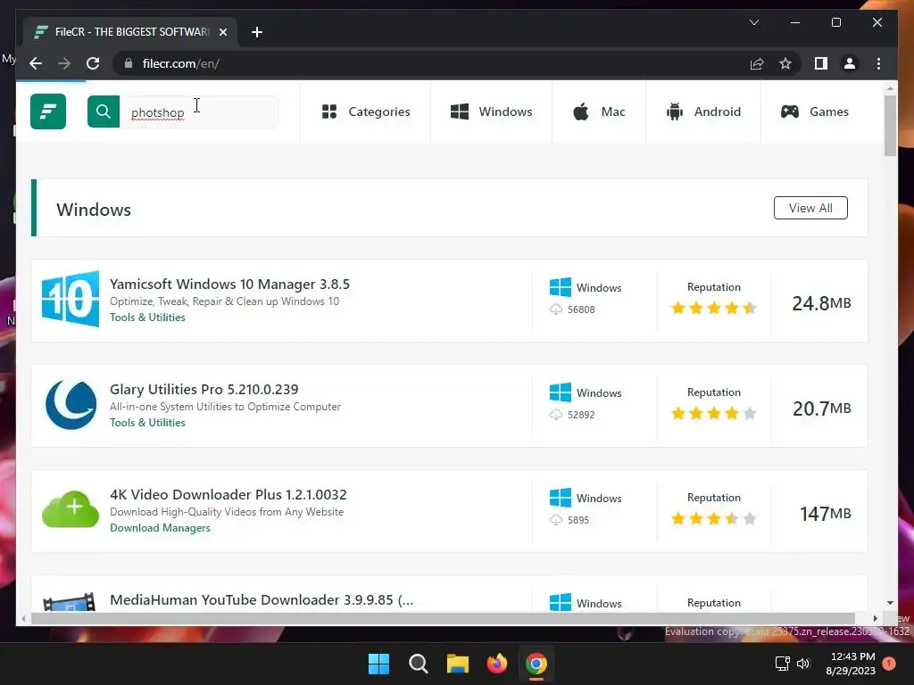Click the View All button
The image size is (914, 685).
810,208
